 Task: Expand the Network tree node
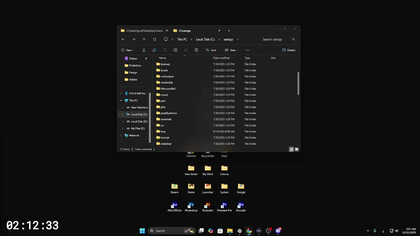(121, 135)
